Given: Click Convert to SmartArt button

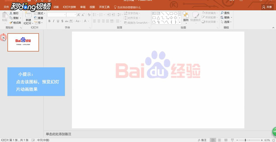Looking at the screenshot, I should click(136, 23).
